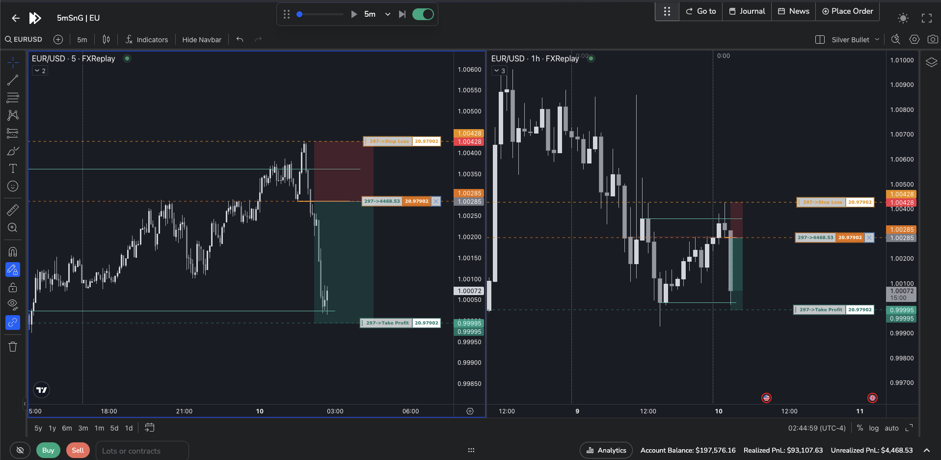The height and width of the screenshot is (460, 941).
Task: Expand the drawings list chevron on EUR/USD chart
Action: coord(39,70)
